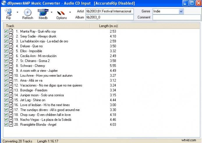
Task: Click the file icon for track 8 Schwarz
Action: pos(11,65)
